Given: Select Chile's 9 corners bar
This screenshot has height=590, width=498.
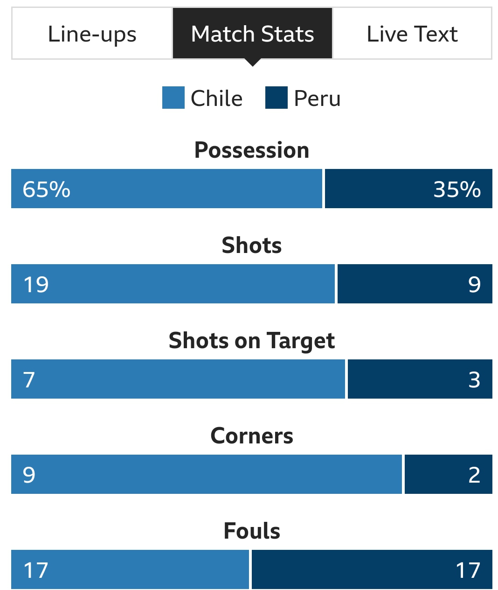Looking at the screenshot, I should pyautogui.click(x=207, y=474).
